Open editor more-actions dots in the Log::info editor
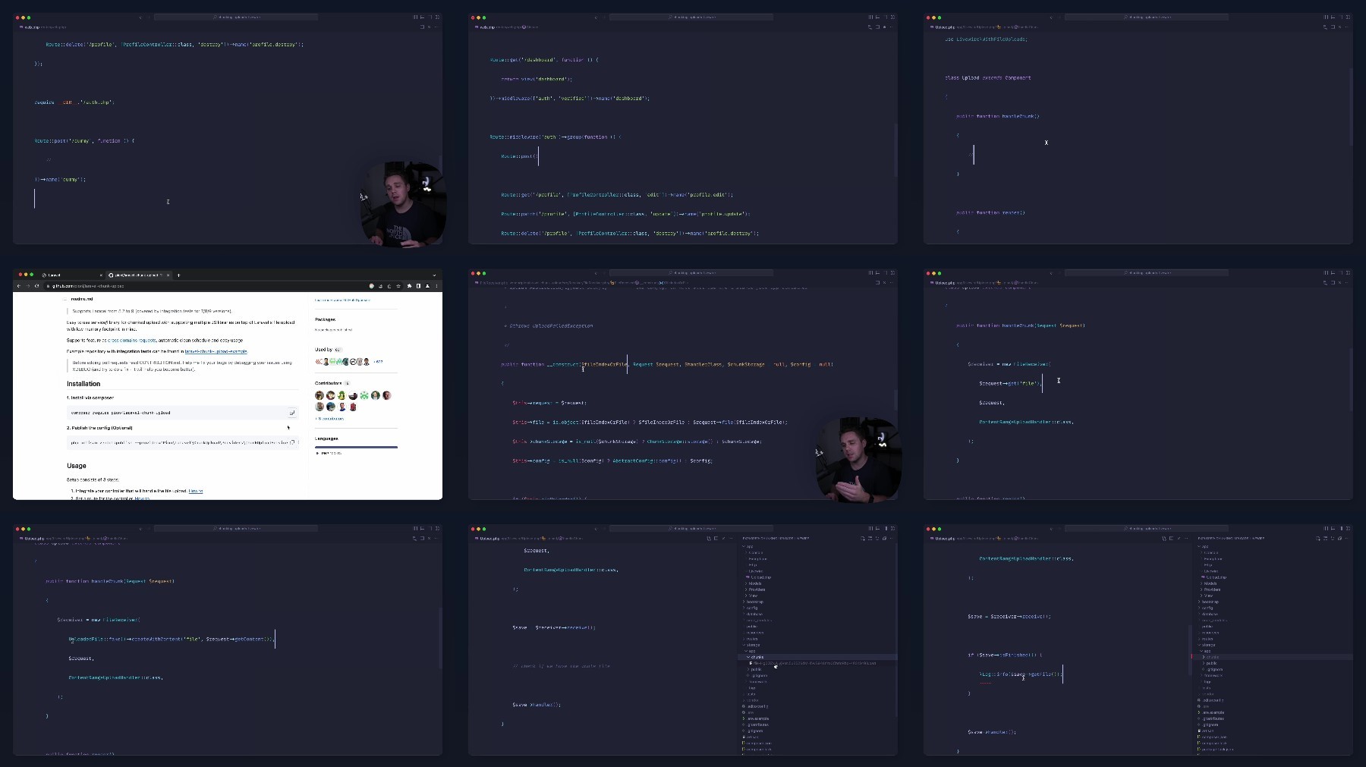 point(1186,539)
